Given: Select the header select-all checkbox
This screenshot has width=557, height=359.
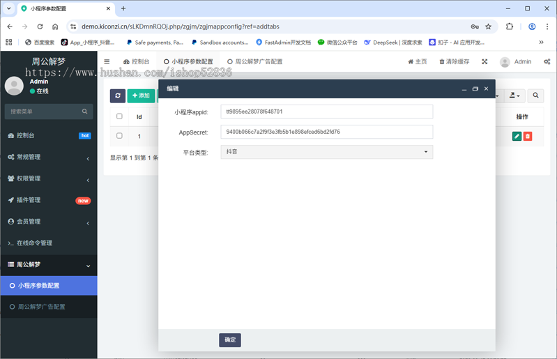Looking at the screenshot, I should point(119,116).
